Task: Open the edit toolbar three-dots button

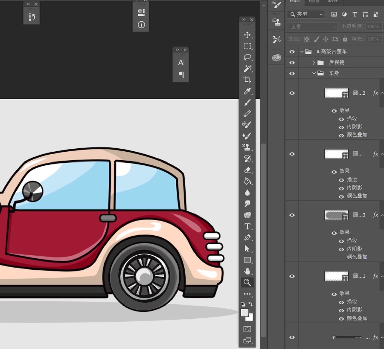Action: tap(247, 294)
